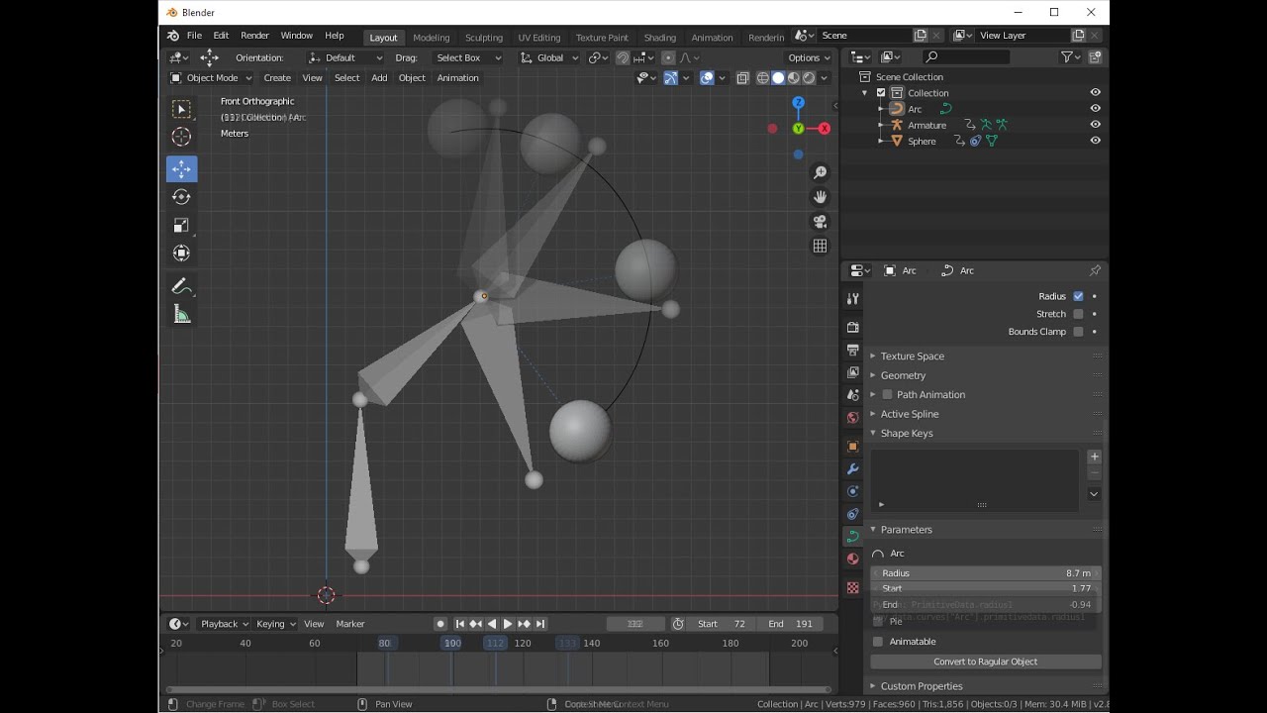The width and height of the screenshot is (1267, 713).
Task: Switch to the Modeling workspace tab
Action: point(432,38)
